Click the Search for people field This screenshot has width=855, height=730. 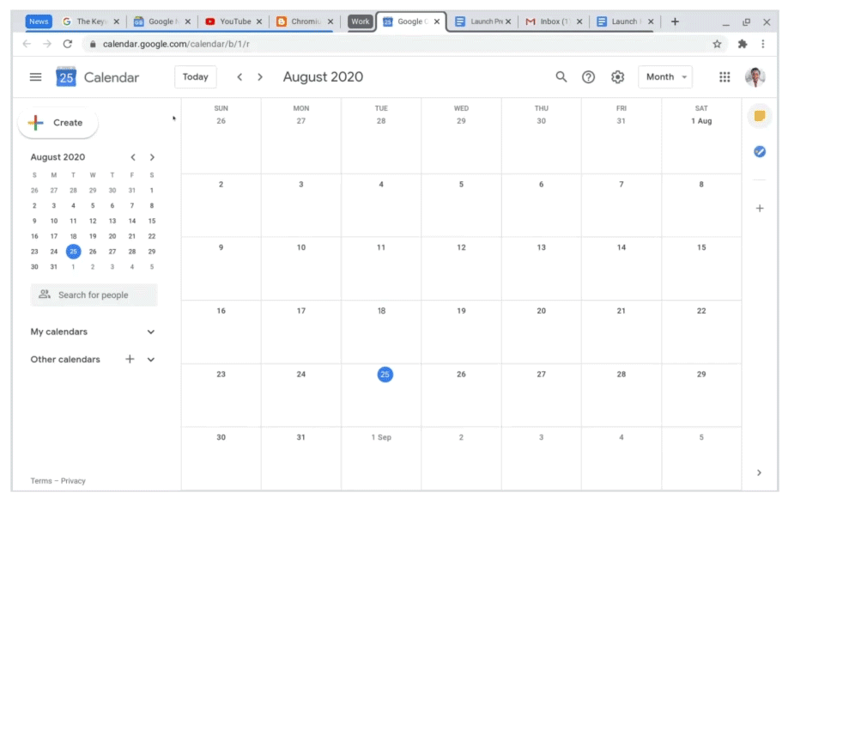pos(94,295)
